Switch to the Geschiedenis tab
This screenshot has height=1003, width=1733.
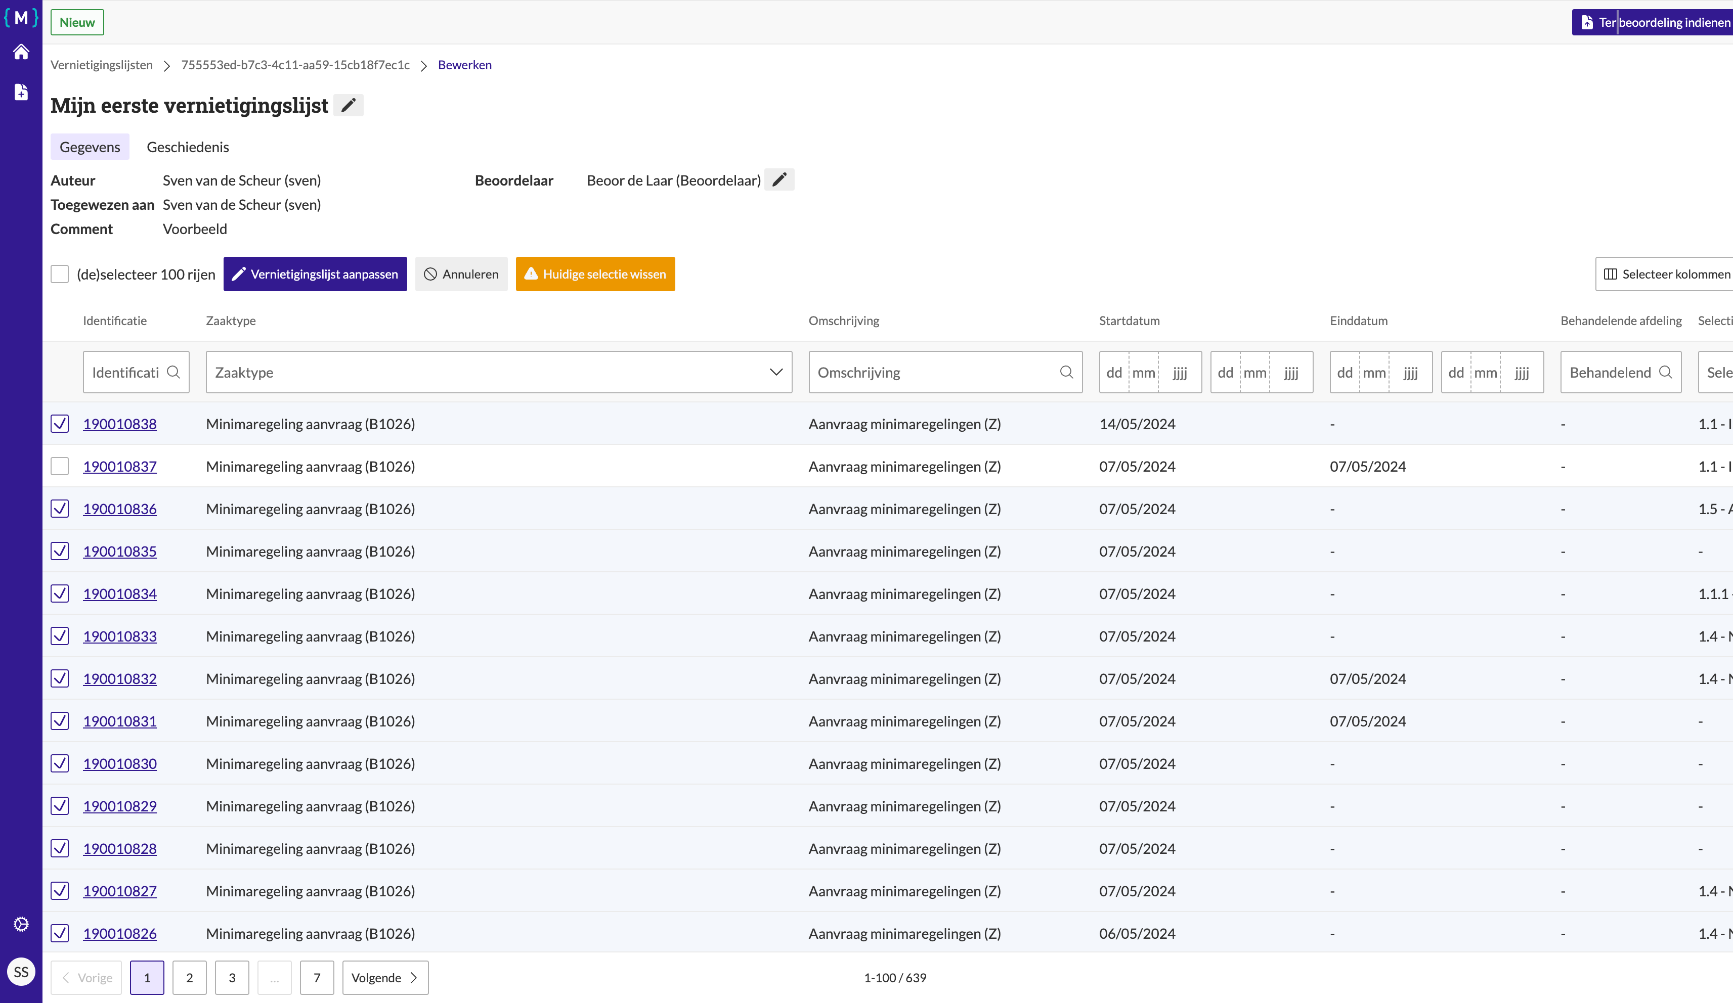[188, 147]
